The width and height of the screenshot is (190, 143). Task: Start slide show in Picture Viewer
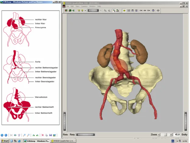19,135
